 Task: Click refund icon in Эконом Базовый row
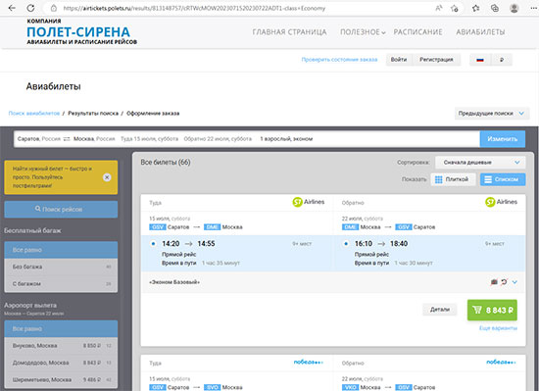coord(504,282)
